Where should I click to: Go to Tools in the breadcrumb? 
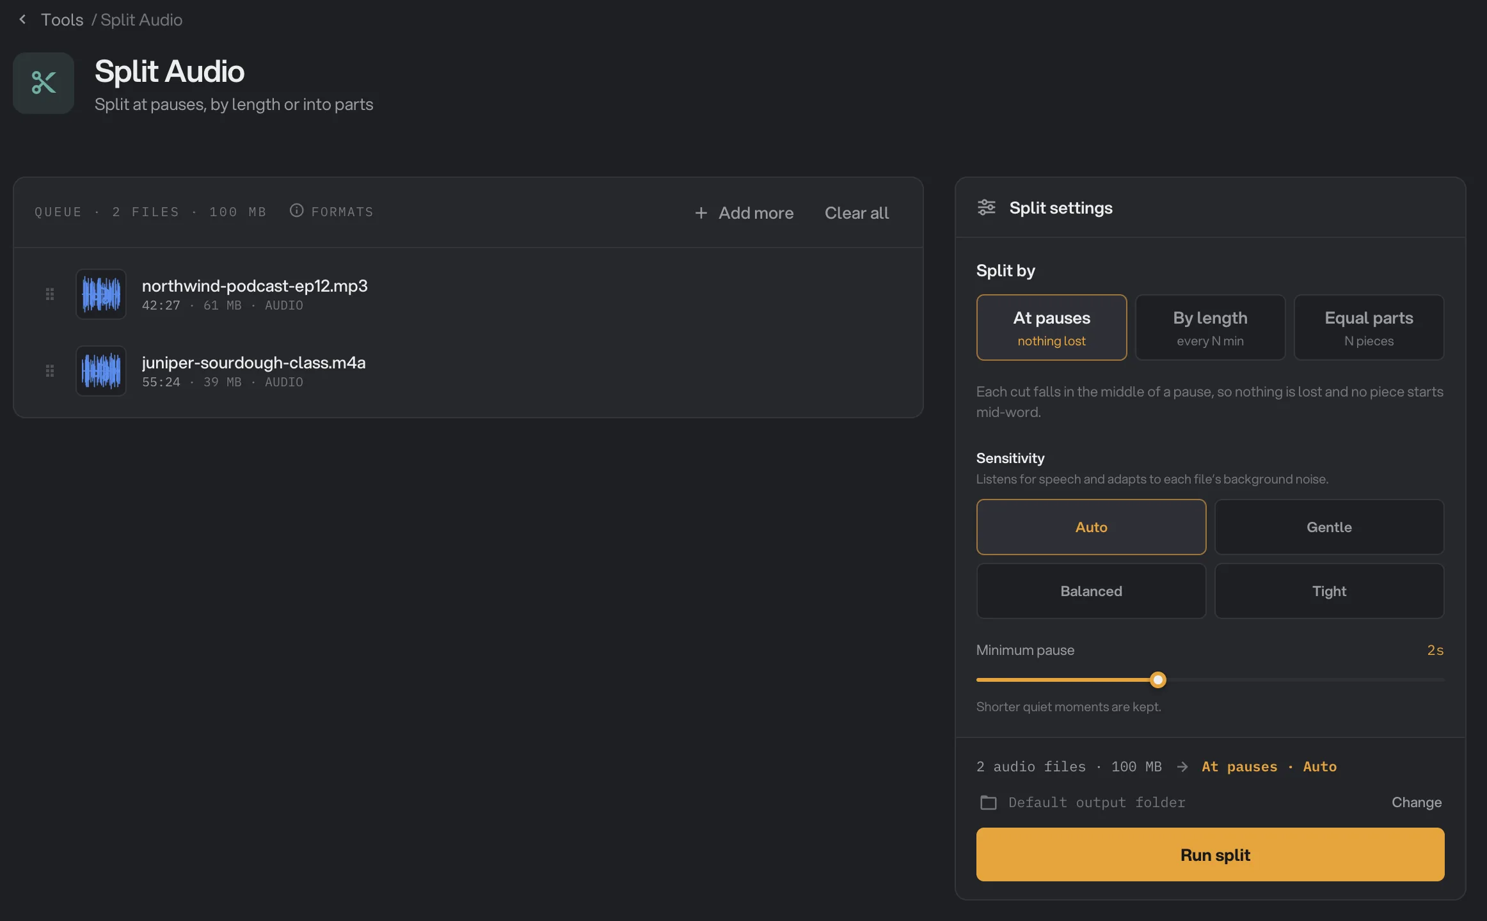pyautogui.click(x=62, y=20)
